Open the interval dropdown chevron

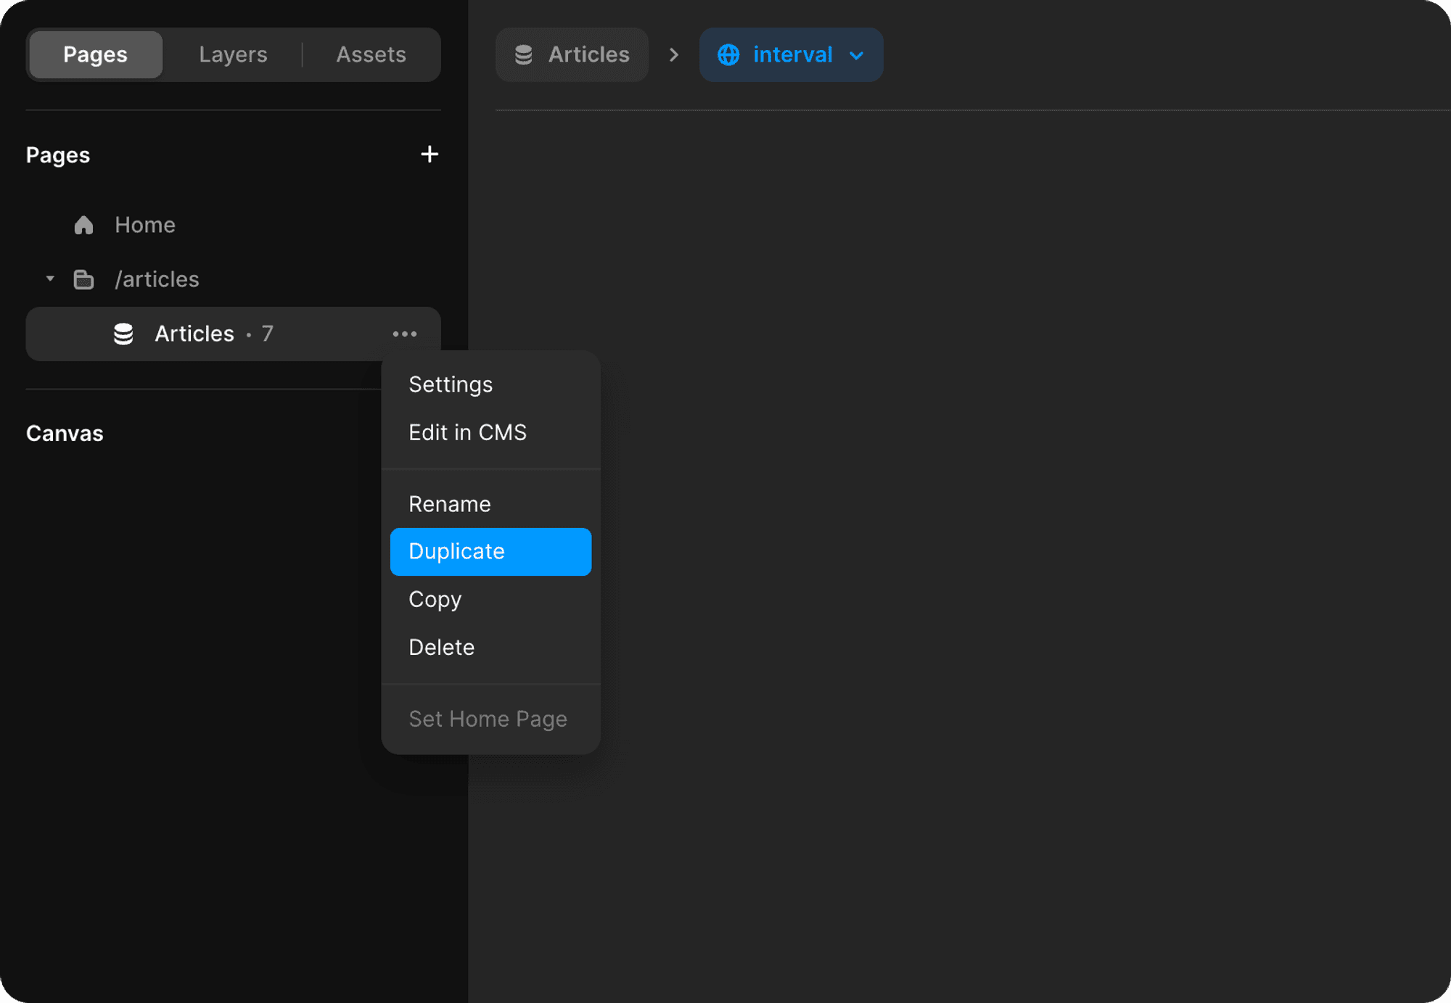point(856,56)
